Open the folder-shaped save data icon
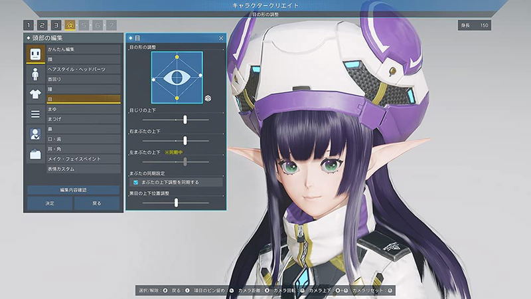 coord(35,154)
